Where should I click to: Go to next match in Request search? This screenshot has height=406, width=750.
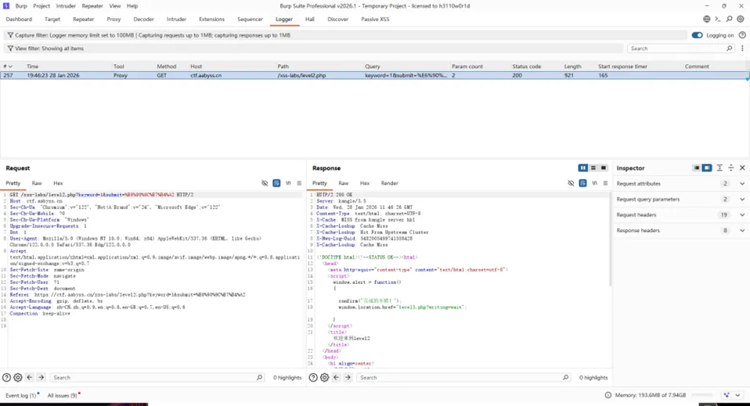point(41,377)
